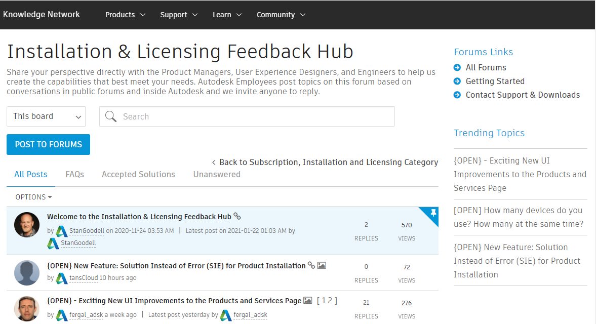The width and height of the screenshot is (596, 324).
Task: Click the Autodesk logo beside StanGoodell
Action: 62,230
